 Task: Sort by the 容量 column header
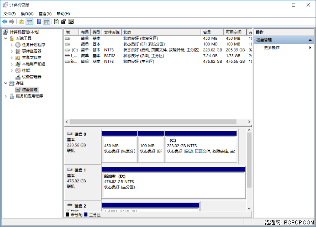pos(213,32)
